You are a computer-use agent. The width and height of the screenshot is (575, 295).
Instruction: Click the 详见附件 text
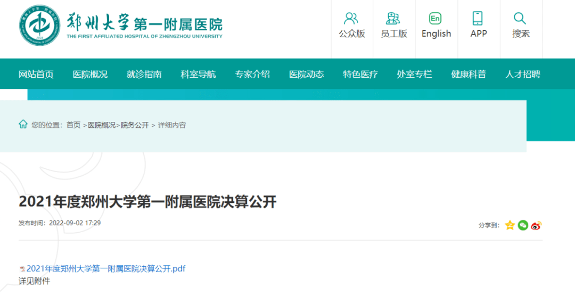click(34, 282)
